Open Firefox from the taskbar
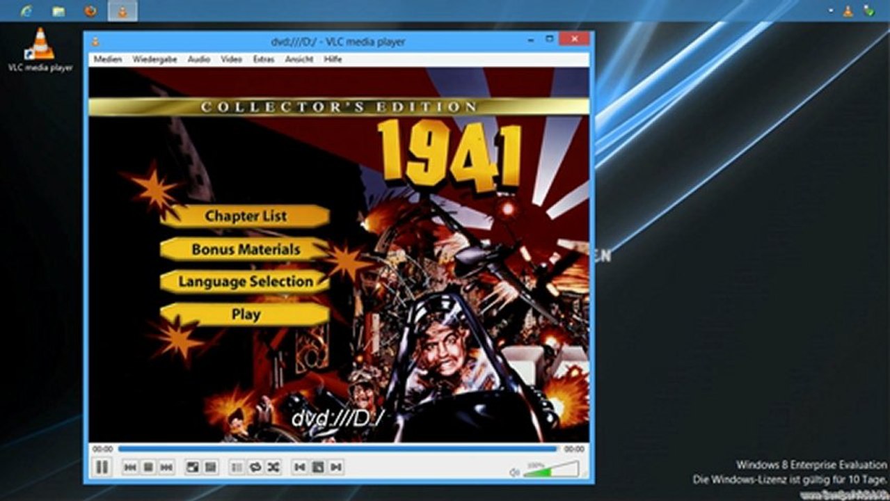Viewport: 890px width, 501px height. click(x=90, y=11)
